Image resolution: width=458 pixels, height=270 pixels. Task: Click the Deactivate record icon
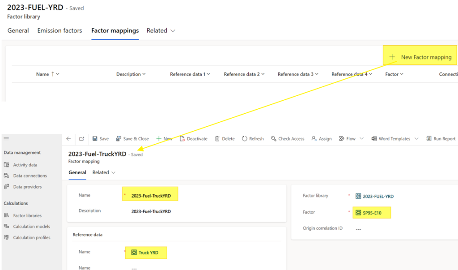(182, 139)
